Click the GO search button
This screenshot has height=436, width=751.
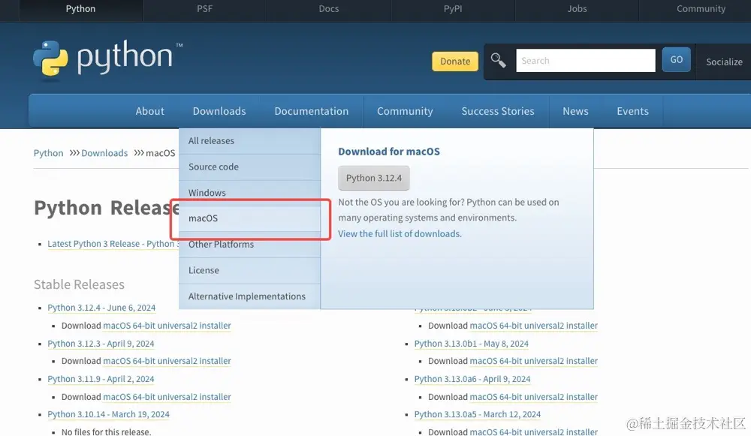pos(677,60)
